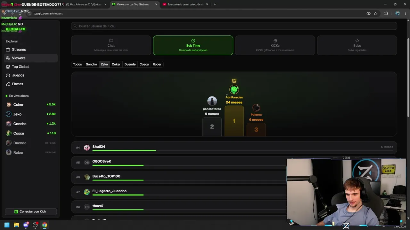410x230 pixels.
Task: Filter ranking by Zeko
Action: [104, 64]
